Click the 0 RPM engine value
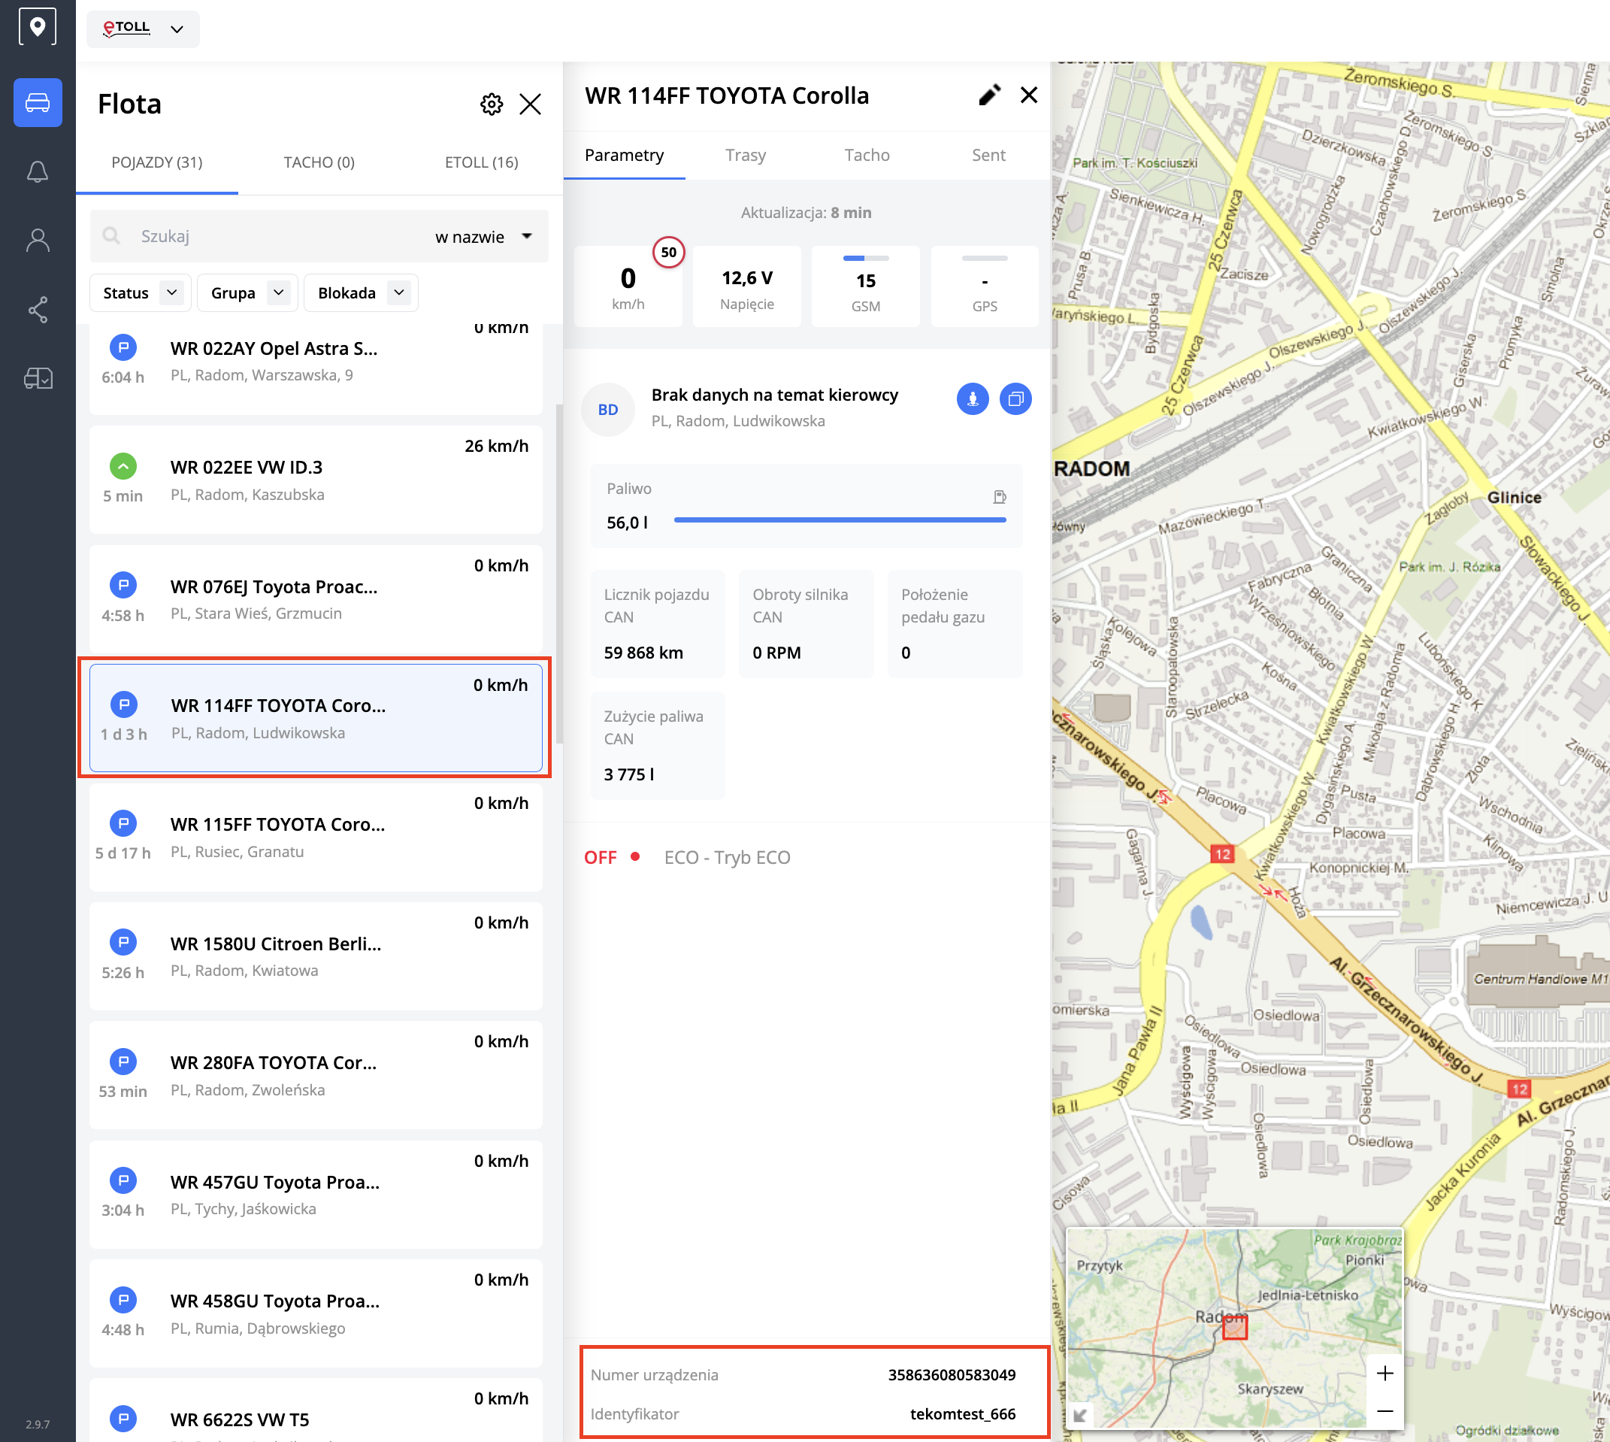Screen dimensions: 1610x1442 [x=776, y=653]
